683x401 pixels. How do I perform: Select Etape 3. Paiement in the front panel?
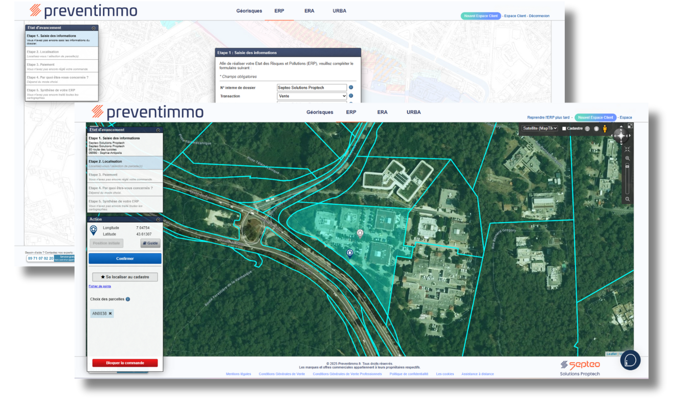125,176
